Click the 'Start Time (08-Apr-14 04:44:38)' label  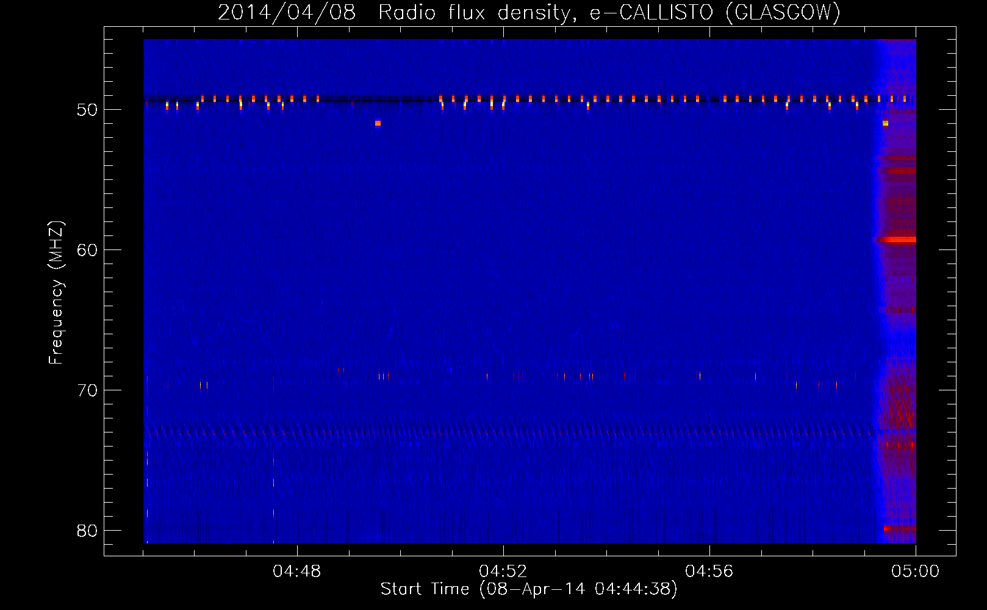[x=529, y=589]
